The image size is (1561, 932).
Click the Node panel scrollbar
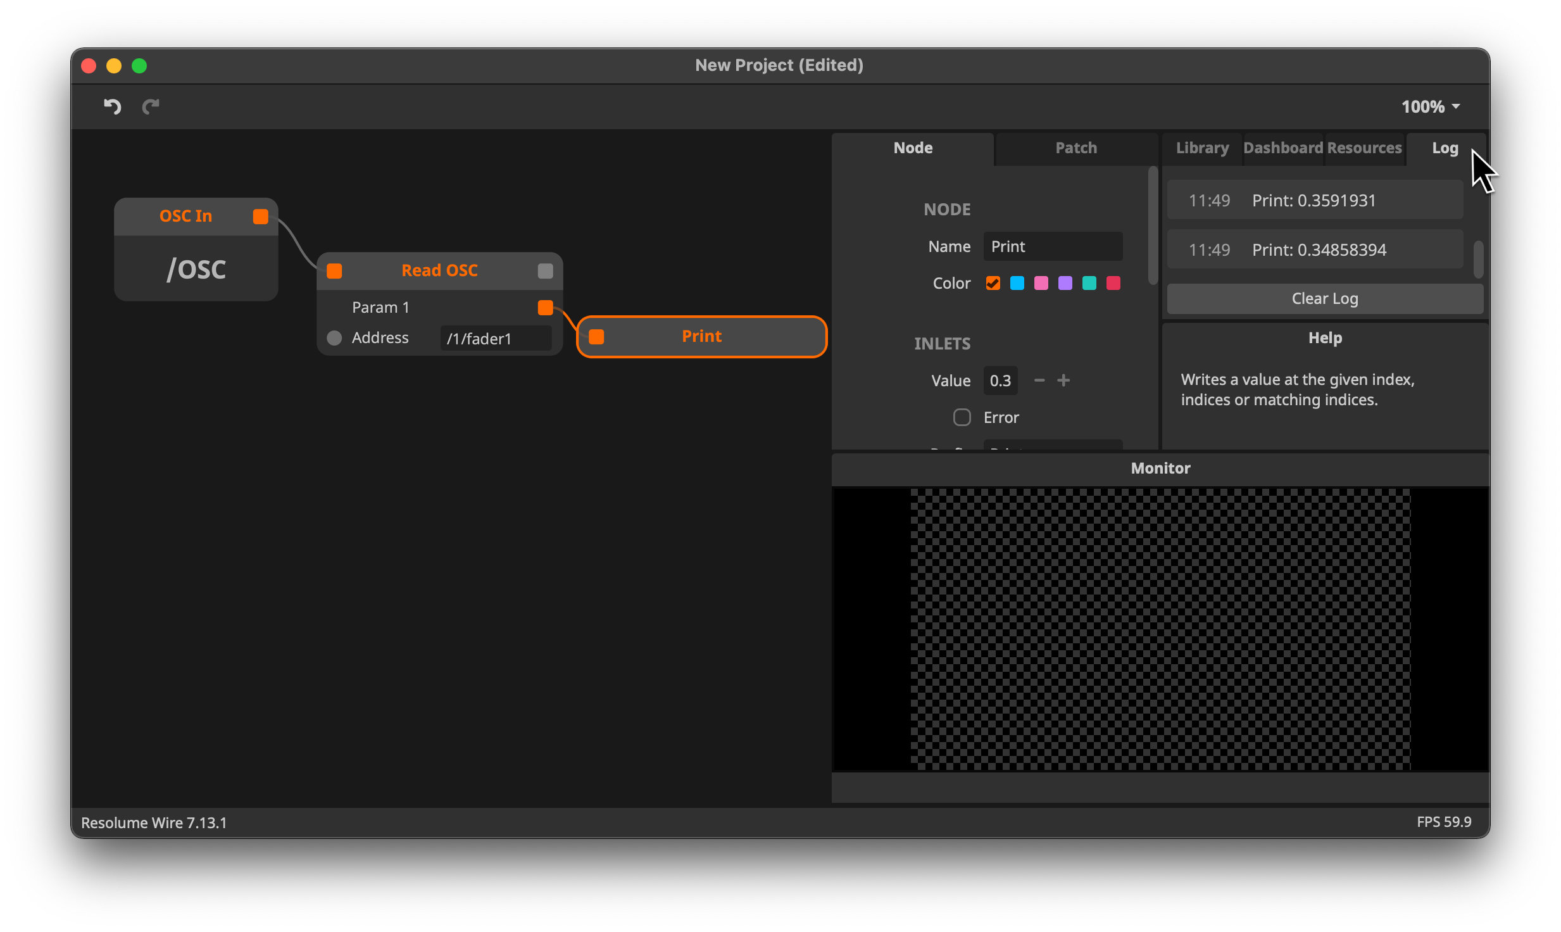[1152, 225]
